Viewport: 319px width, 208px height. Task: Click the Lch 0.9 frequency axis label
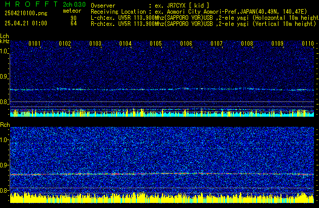(4, 77)
